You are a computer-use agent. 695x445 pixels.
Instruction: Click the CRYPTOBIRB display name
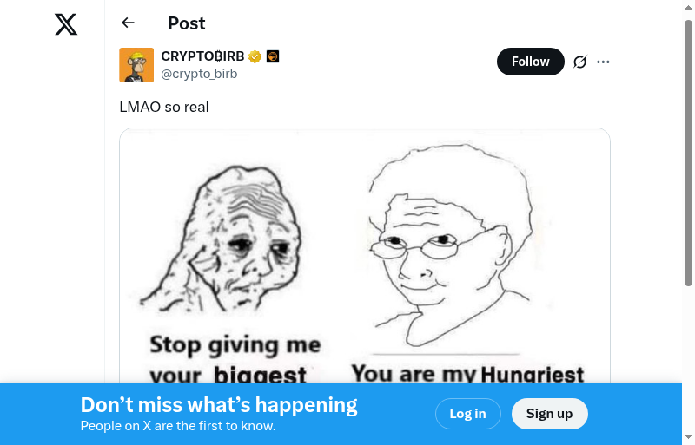(x=202, y=56)
